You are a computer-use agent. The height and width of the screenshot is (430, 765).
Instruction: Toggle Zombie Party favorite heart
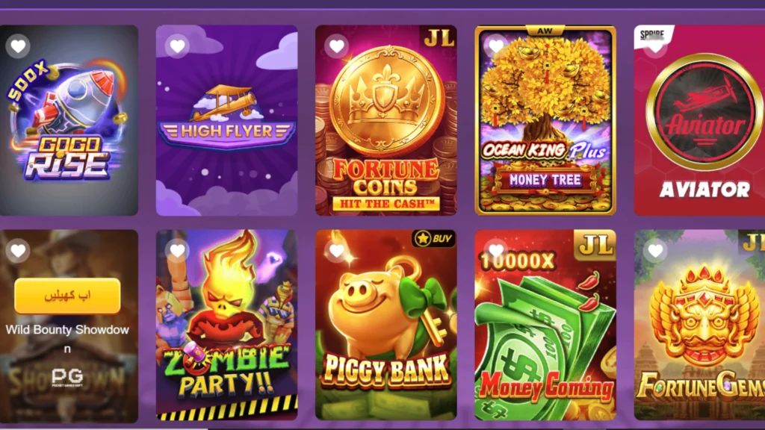(177, 251)
